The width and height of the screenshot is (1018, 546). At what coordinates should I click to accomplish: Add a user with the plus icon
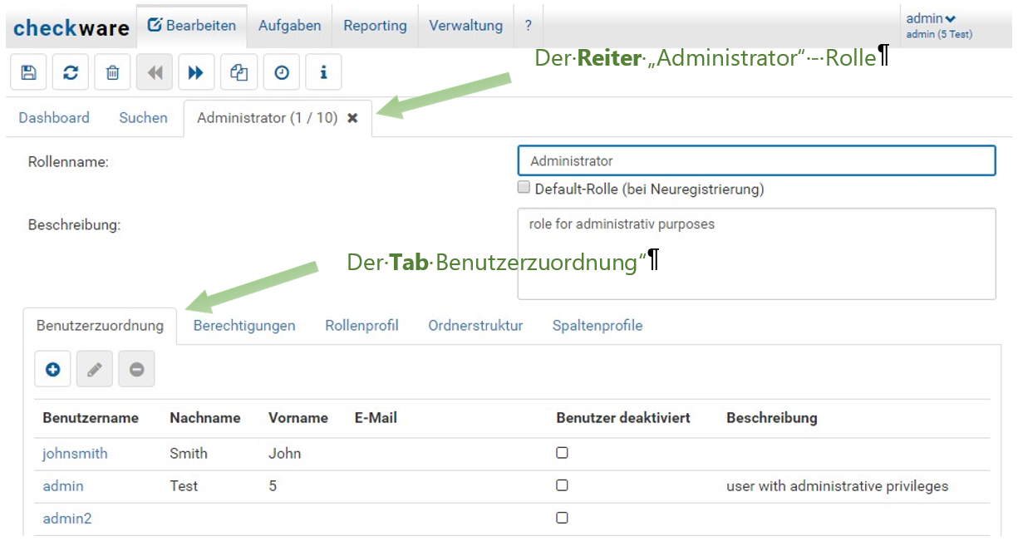52,370
